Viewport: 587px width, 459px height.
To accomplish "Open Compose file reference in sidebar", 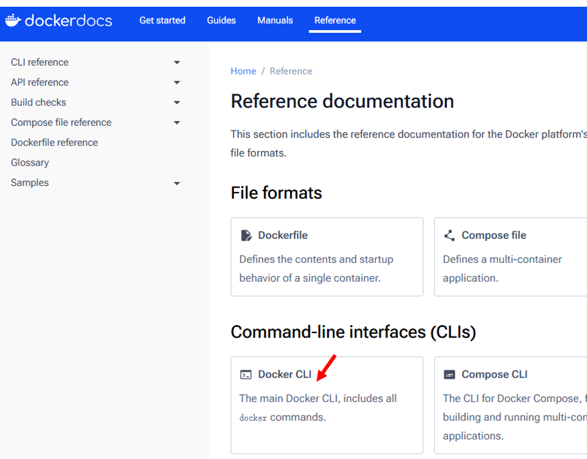I will point(61,123).
